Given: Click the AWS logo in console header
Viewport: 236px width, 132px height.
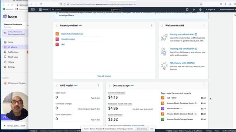Looking at the screenshot, I should (33, 10).
